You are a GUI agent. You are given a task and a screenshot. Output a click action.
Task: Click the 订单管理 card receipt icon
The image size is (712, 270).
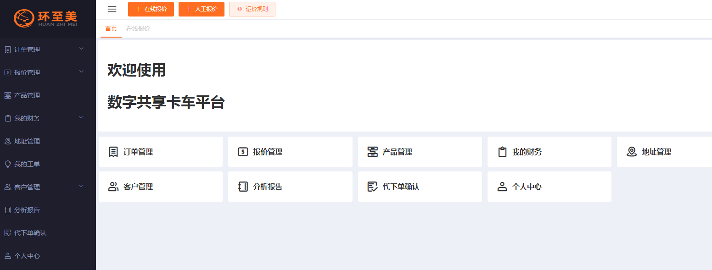[113, 152]
